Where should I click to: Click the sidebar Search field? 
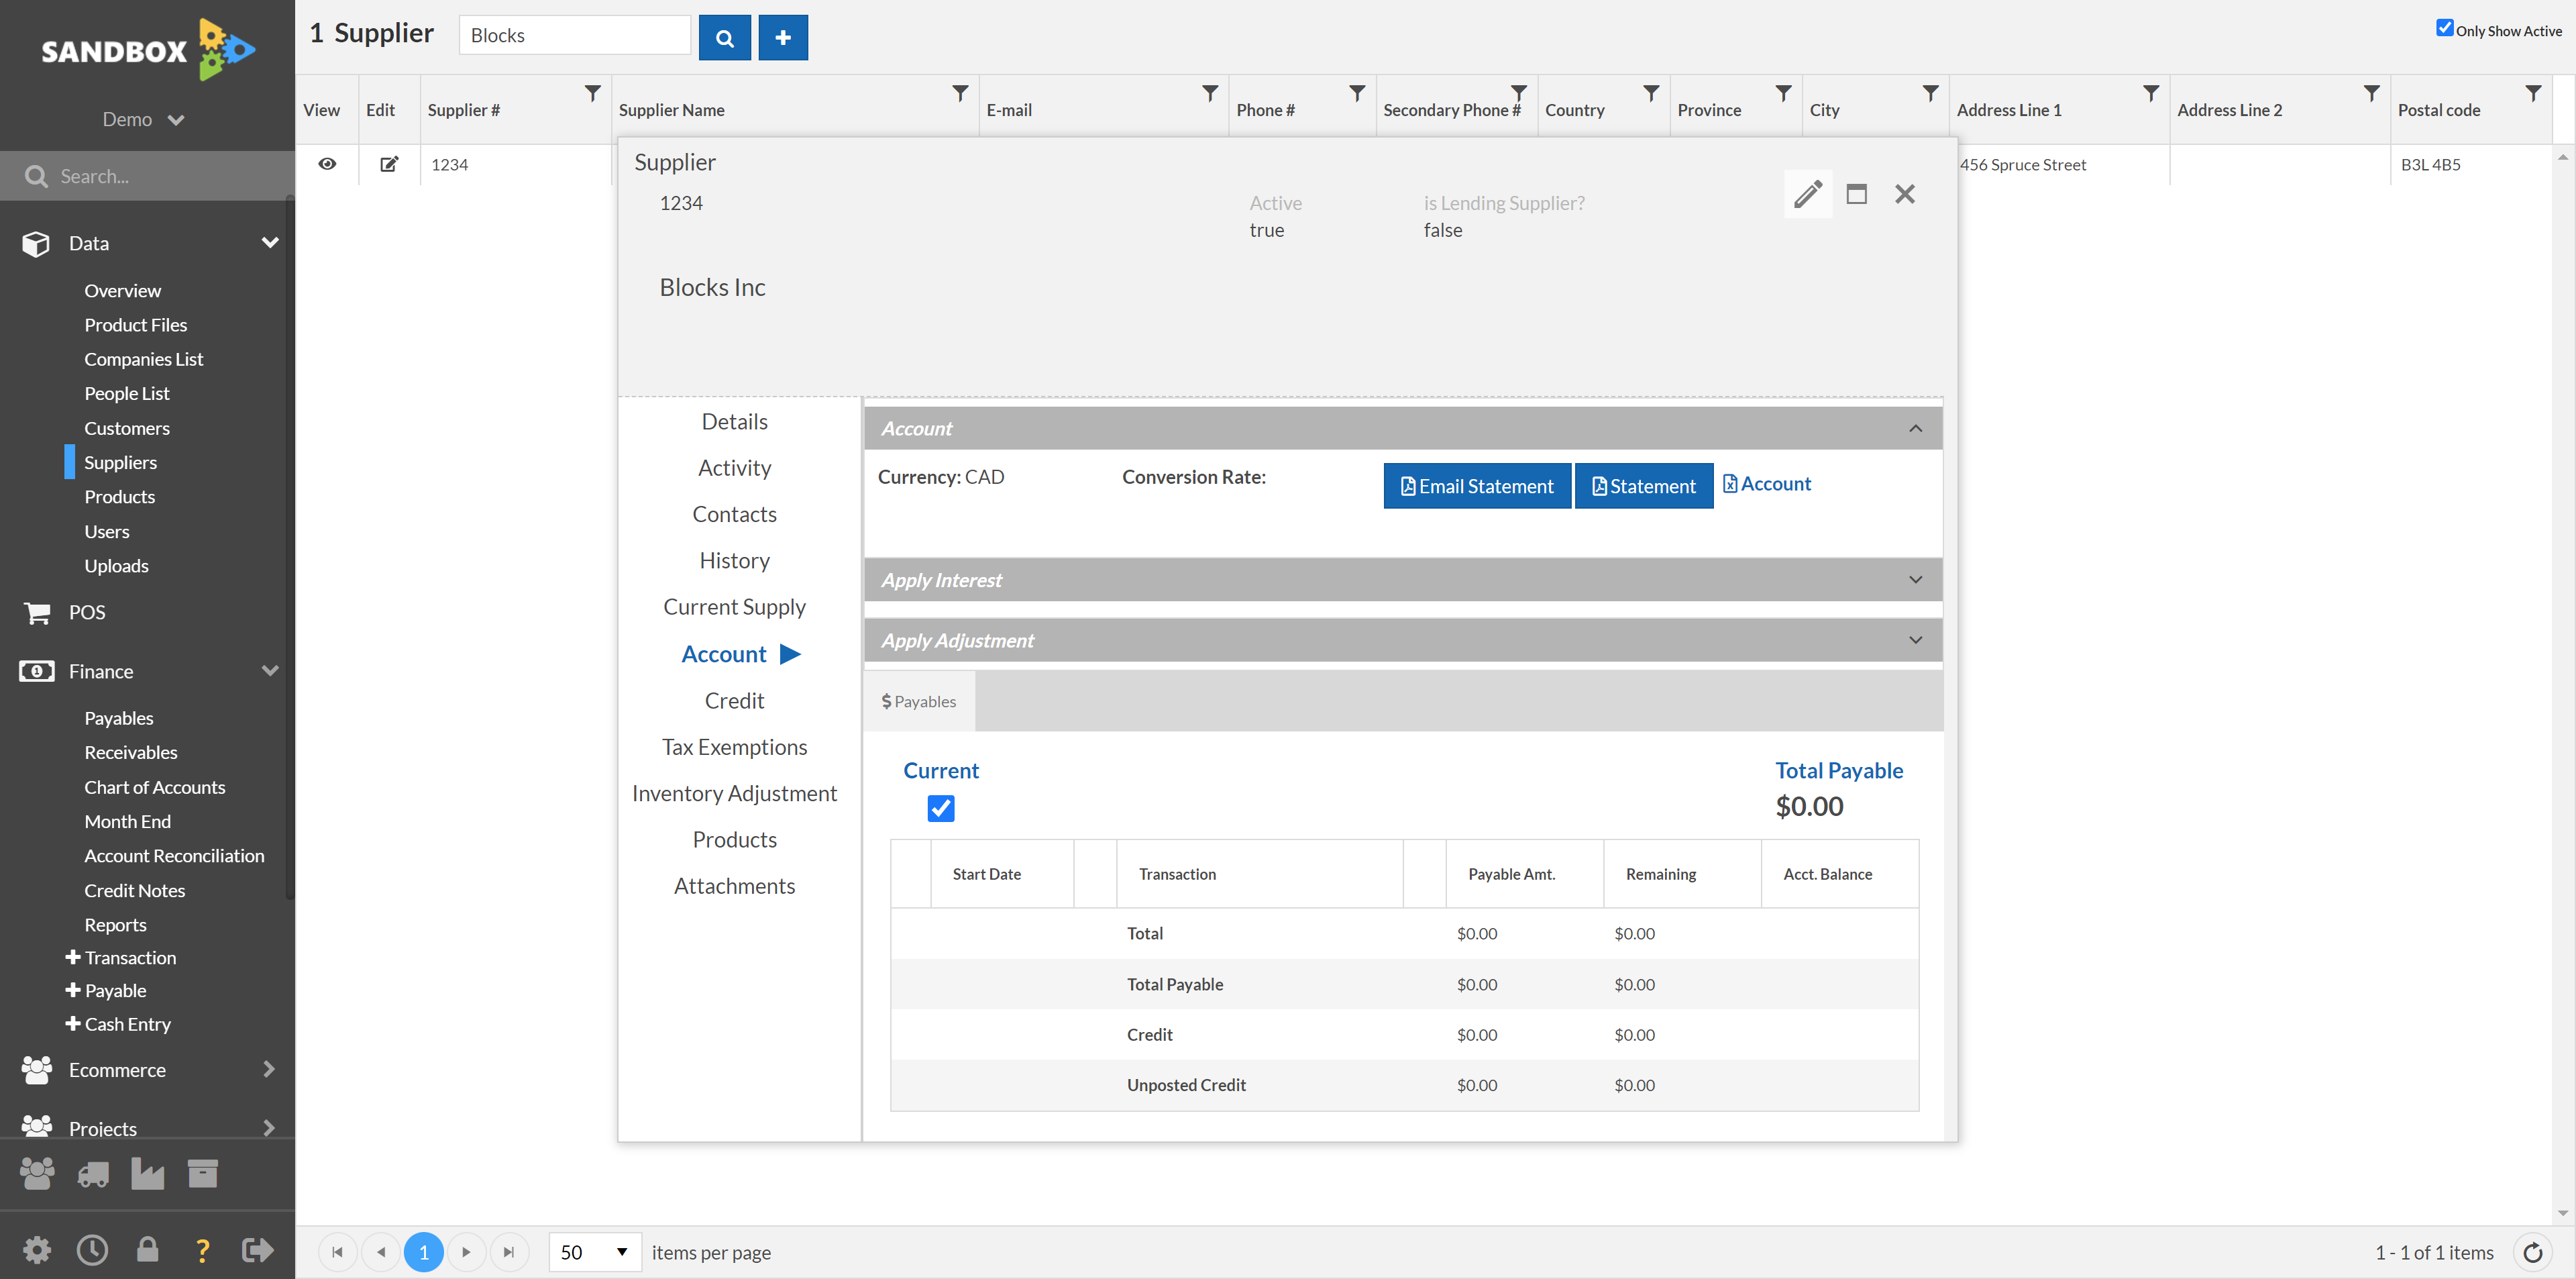point(147,176)
